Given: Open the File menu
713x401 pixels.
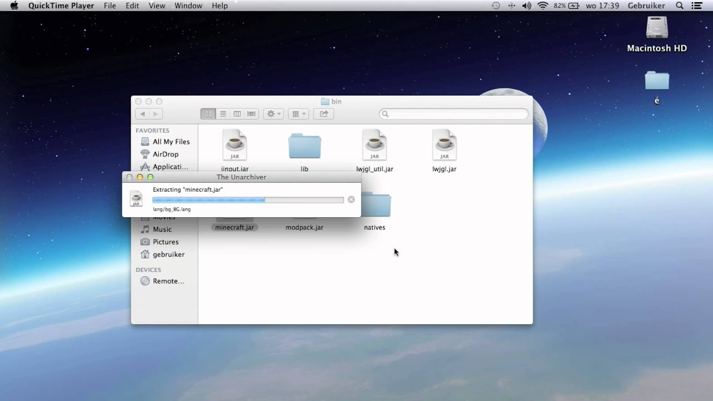Looking at the screenshot, I should (110, 6).
